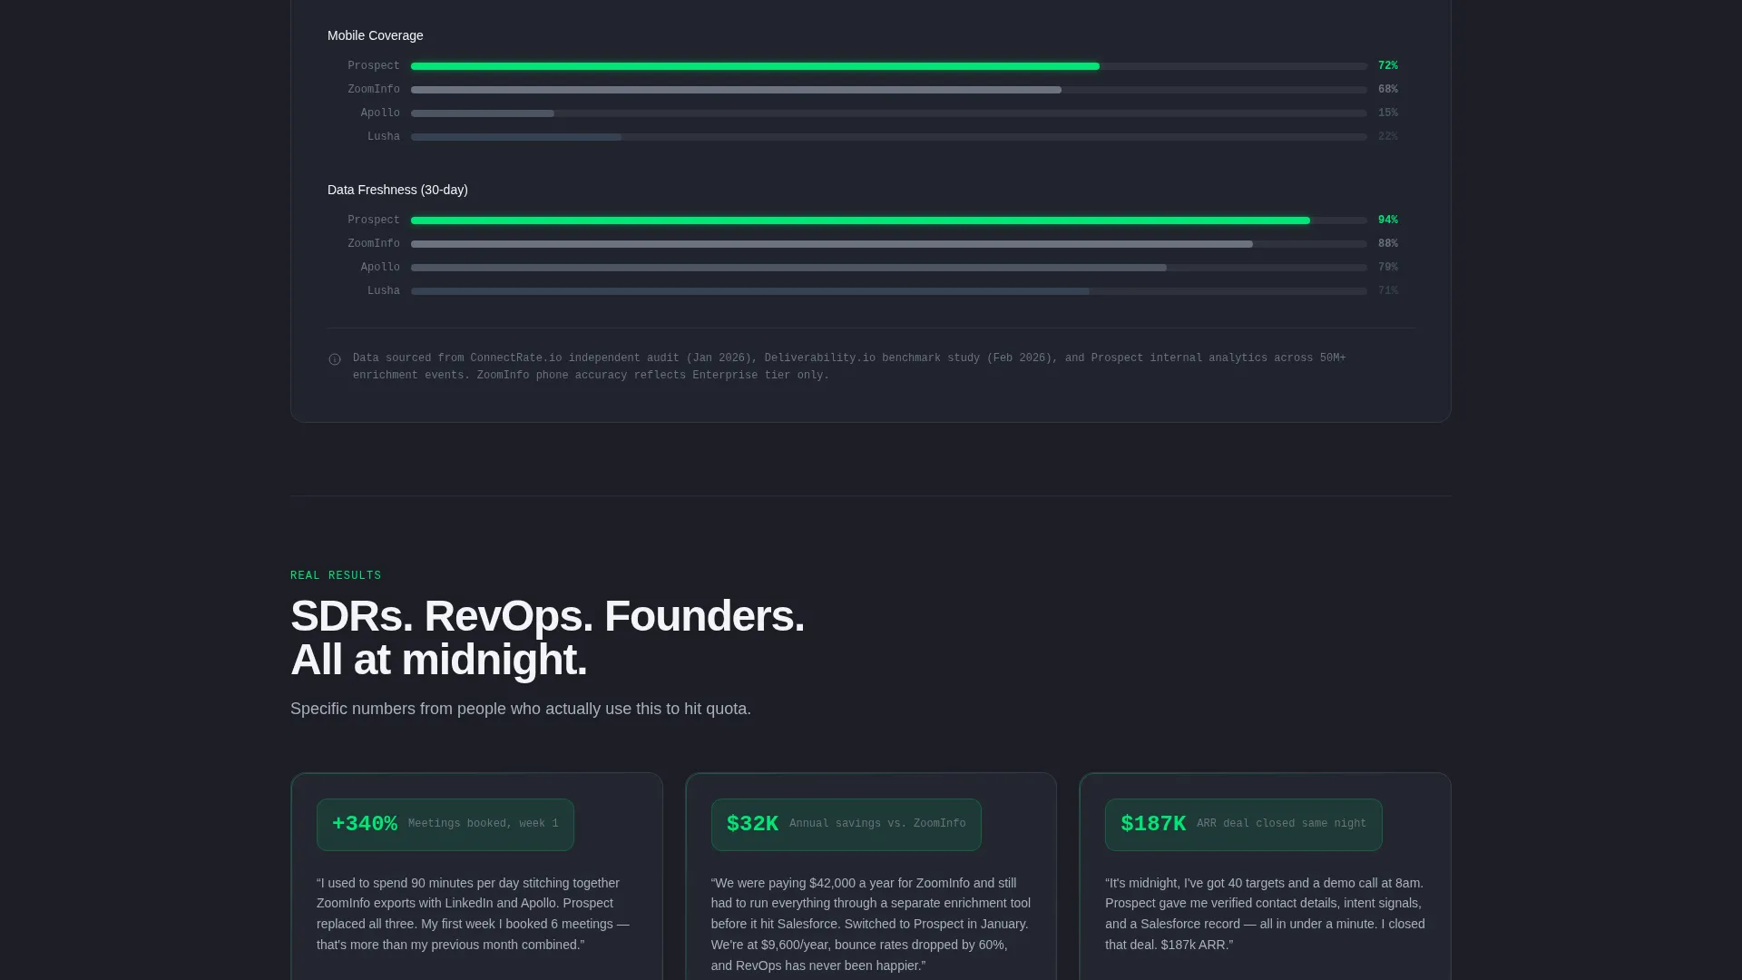Click the $32K annual savings badge
1742x980 pixels.
click(x=847, y=825)
